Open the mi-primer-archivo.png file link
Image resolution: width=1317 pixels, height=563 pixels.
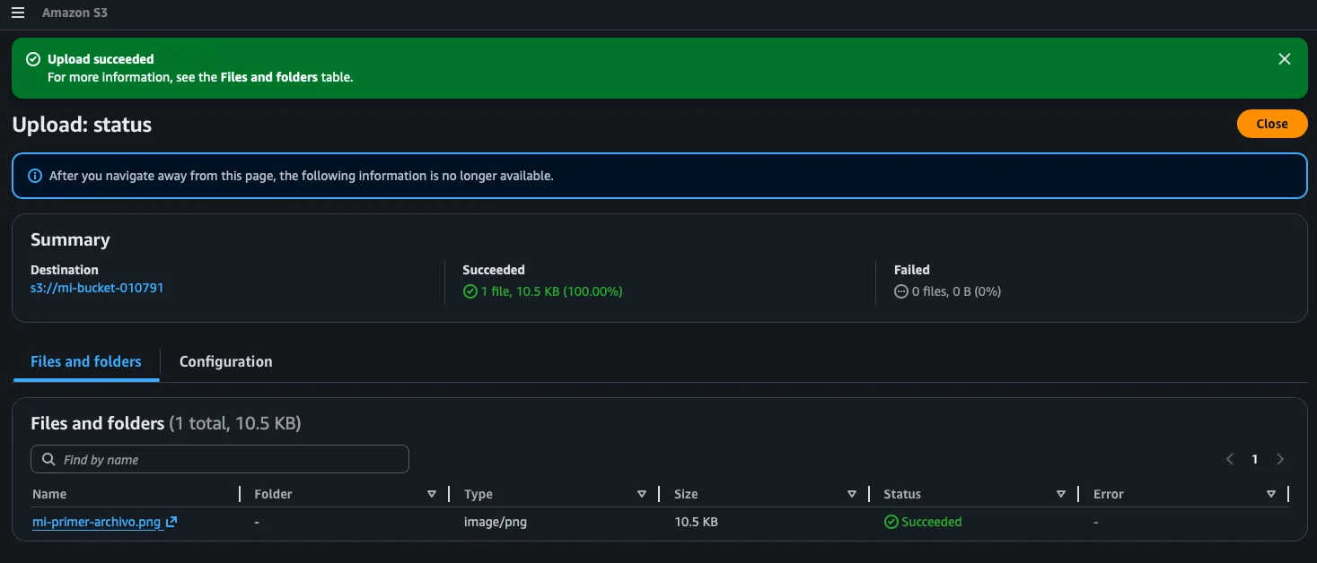[x=96, y=522]
